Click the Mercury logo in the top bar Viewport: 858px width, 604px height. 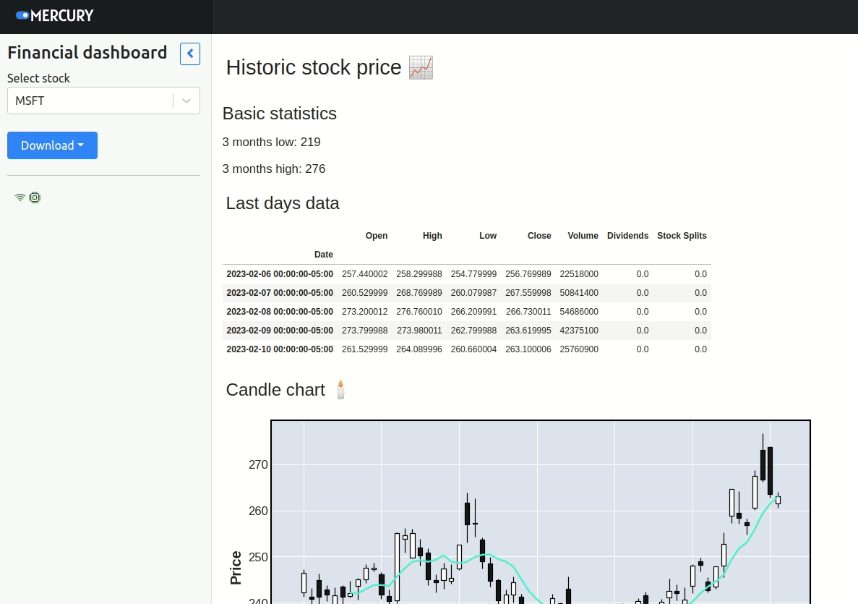click(56, 16)
